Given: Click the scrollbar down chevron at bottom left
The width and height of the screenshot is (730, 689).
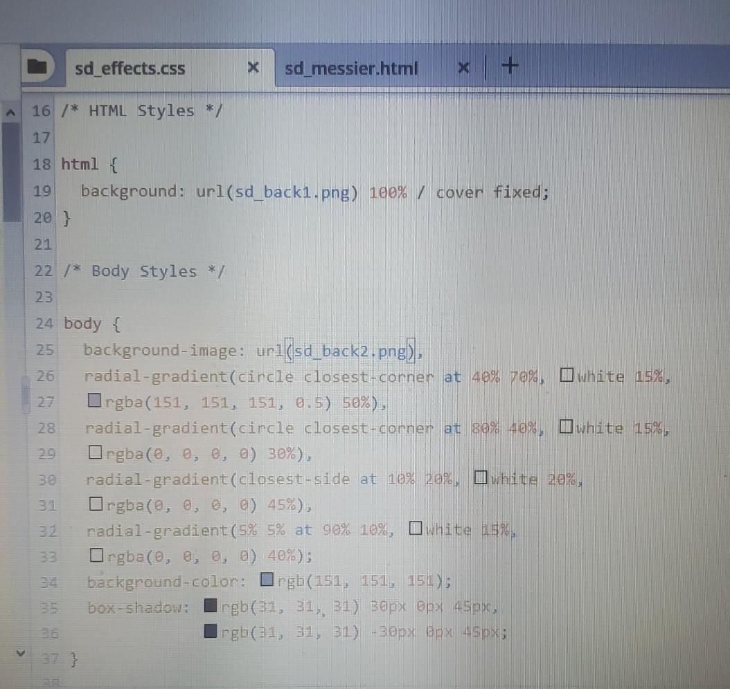Looking at the screenshot, I should coord(20,652).
